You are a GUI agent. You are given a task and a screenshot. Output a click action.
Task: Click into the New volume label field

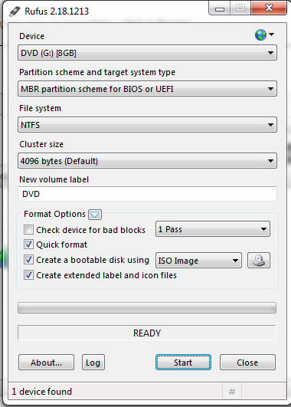[x=147, y=194]
